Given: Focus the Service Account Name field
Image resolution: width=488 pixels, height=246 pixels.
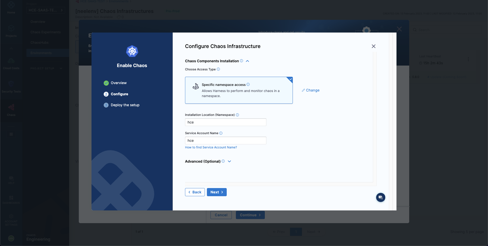Looking at the screenshot, I should click(225, 141).
